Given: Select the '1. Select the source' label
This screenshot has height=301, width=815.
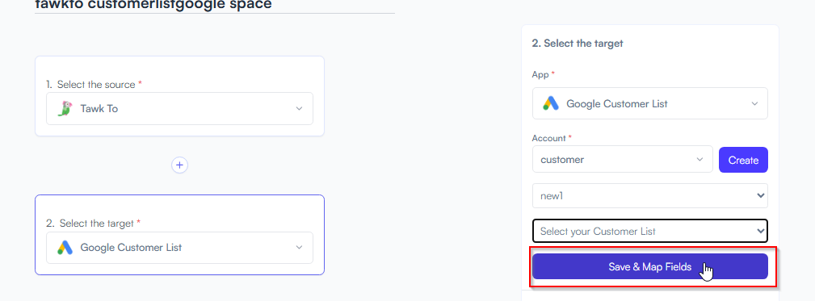Looking at the screenshot, I should point(93,84).
